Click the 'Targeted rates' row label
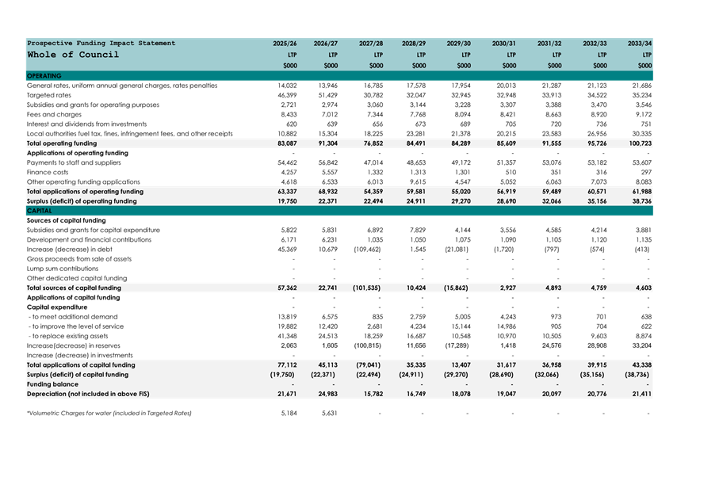 (x=49, y=95)
